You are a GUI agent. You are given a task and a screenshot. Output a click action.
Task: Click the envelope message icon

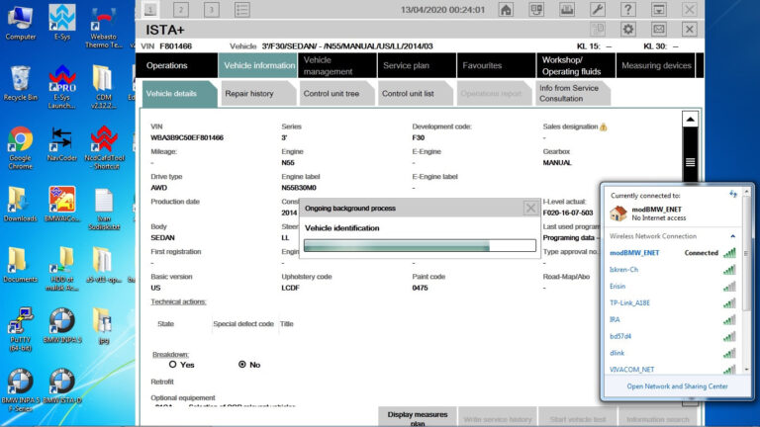coord(659,30)
